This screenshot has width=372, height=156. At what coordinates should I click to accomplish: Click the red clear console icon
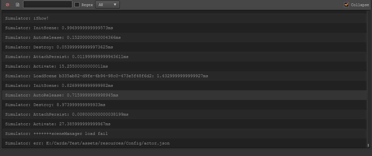(x=7, y=5)
